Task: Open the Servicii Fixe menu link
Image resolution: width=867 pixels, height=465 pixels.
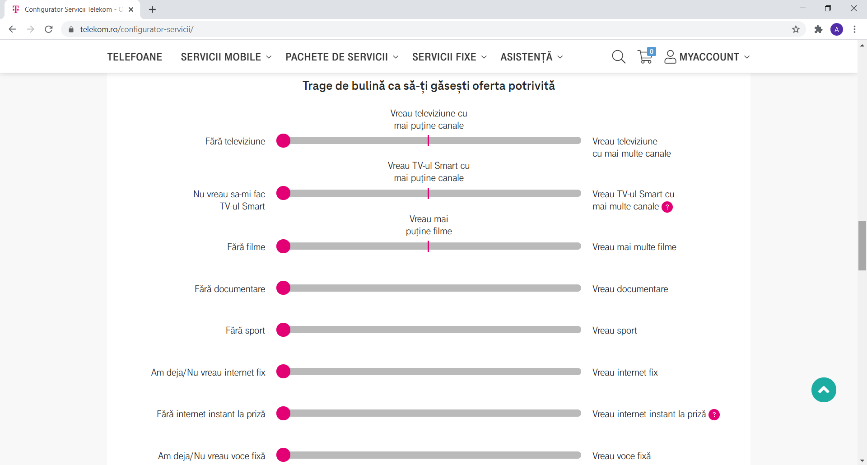Action: [x=449, y=57]
